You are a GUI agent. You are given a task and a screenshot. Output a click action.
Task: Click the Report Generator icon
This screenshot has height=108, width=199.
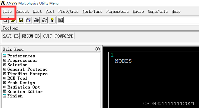pos(44,20)
